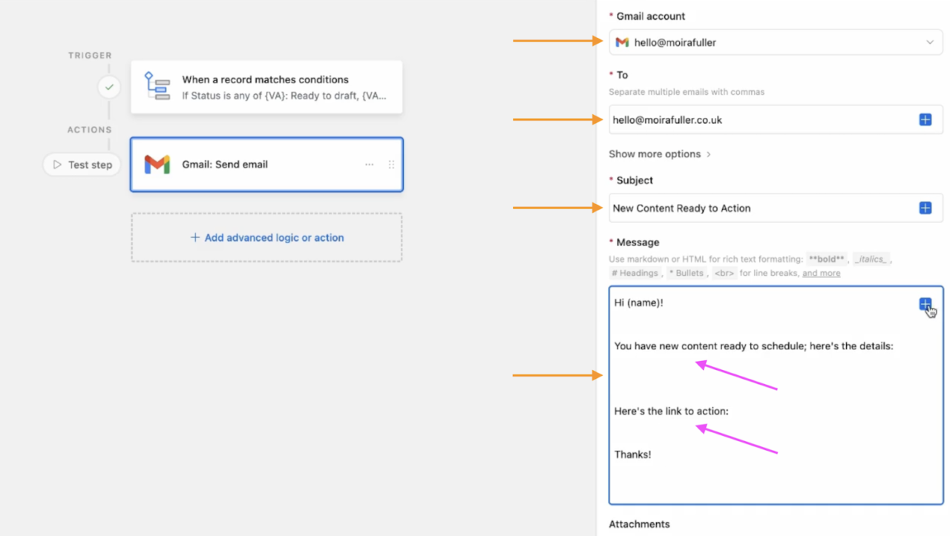Click the **bold** formatting hint
This screenshot has width=950, height=536.
(826, 259)
